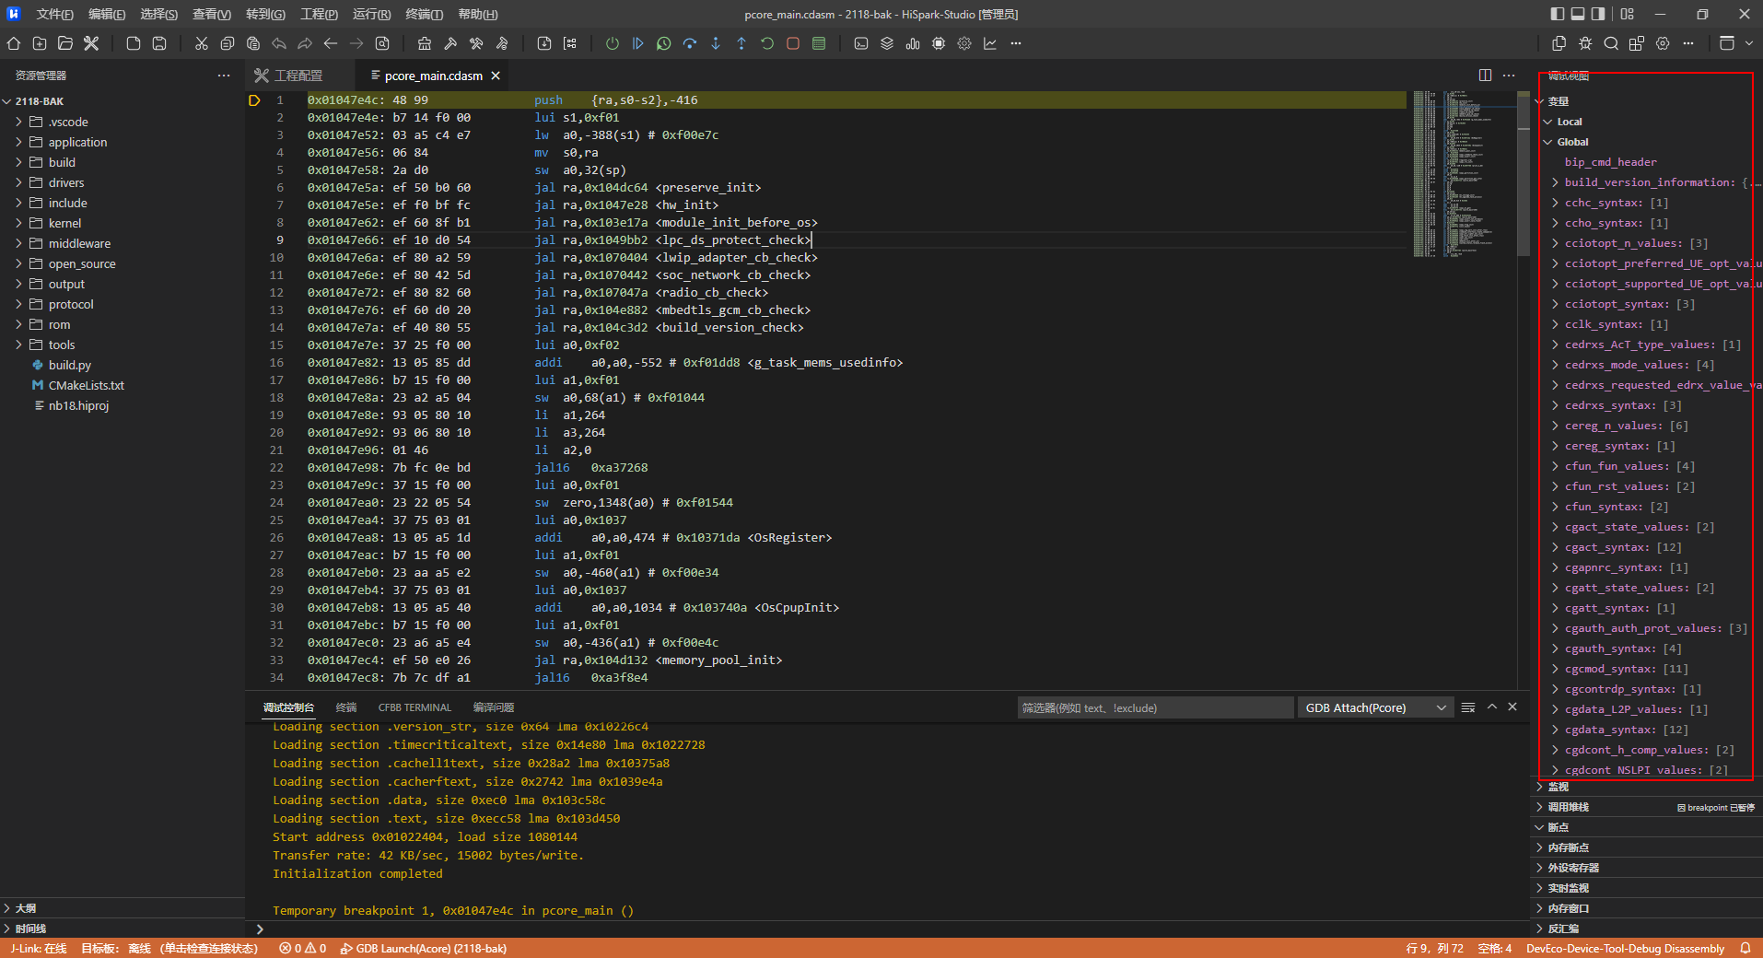Click the console filter input field
Image resolution: width=1763 pixels, height=958 pixels.
(1154, 707)
